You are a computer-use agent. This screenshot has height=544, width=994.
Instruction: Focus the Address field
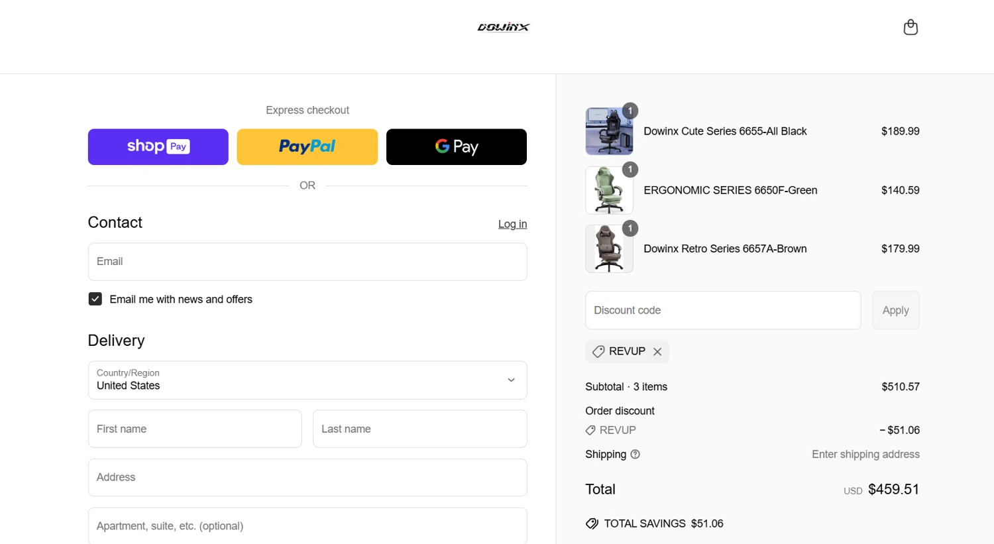pyautogui.click(x=307, y=478)
